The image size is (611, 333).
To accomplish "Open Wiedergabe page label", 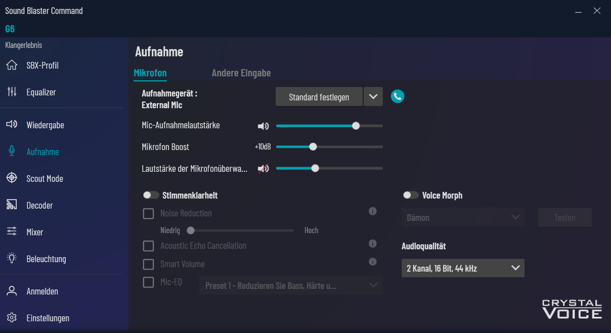I will click(x=45, y=125).
